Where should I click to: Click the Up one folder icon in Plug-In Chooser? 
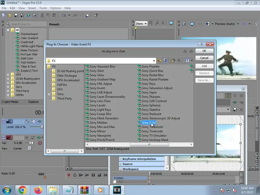[x=159, y=60]
